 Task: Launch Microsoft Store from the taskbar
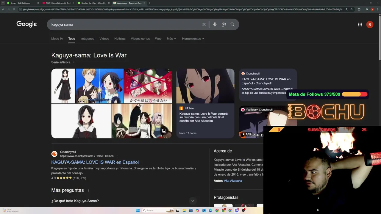(x=191, y=210)
